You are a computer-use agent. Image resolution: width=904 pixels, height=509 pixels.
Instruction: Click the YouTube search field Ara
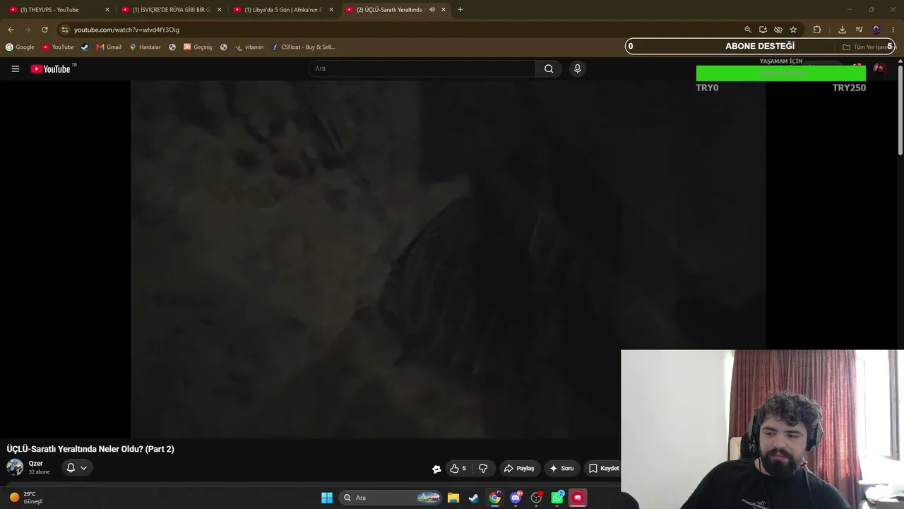(422, 69)
